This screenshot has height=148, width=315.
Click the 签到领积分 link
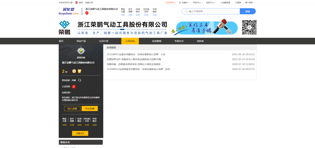(170, 3)
